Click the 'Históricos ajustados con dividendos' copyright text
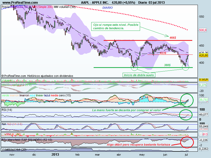This screenshot has width=211, height=158. tap(50, 76)
